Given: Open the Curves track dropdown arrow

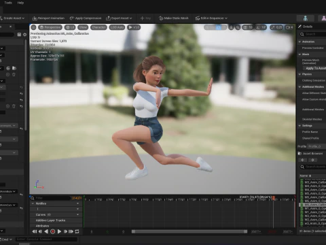Looking at the screenshot, I should 78,214.
